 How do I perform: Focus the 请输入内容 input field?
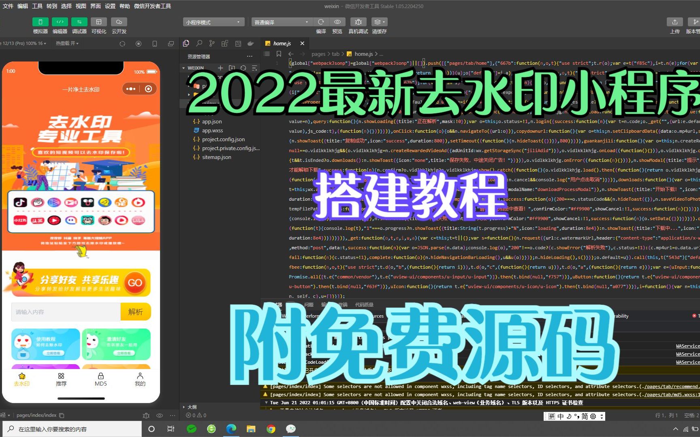(x=66, y=312)
